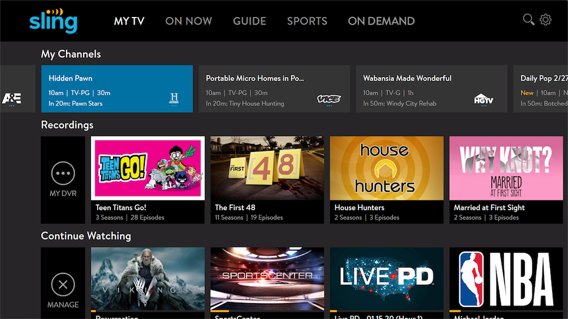Screen dimensions: 568x319
Task: Open Married at First Sight thumbnail
Action: point(506,168)
